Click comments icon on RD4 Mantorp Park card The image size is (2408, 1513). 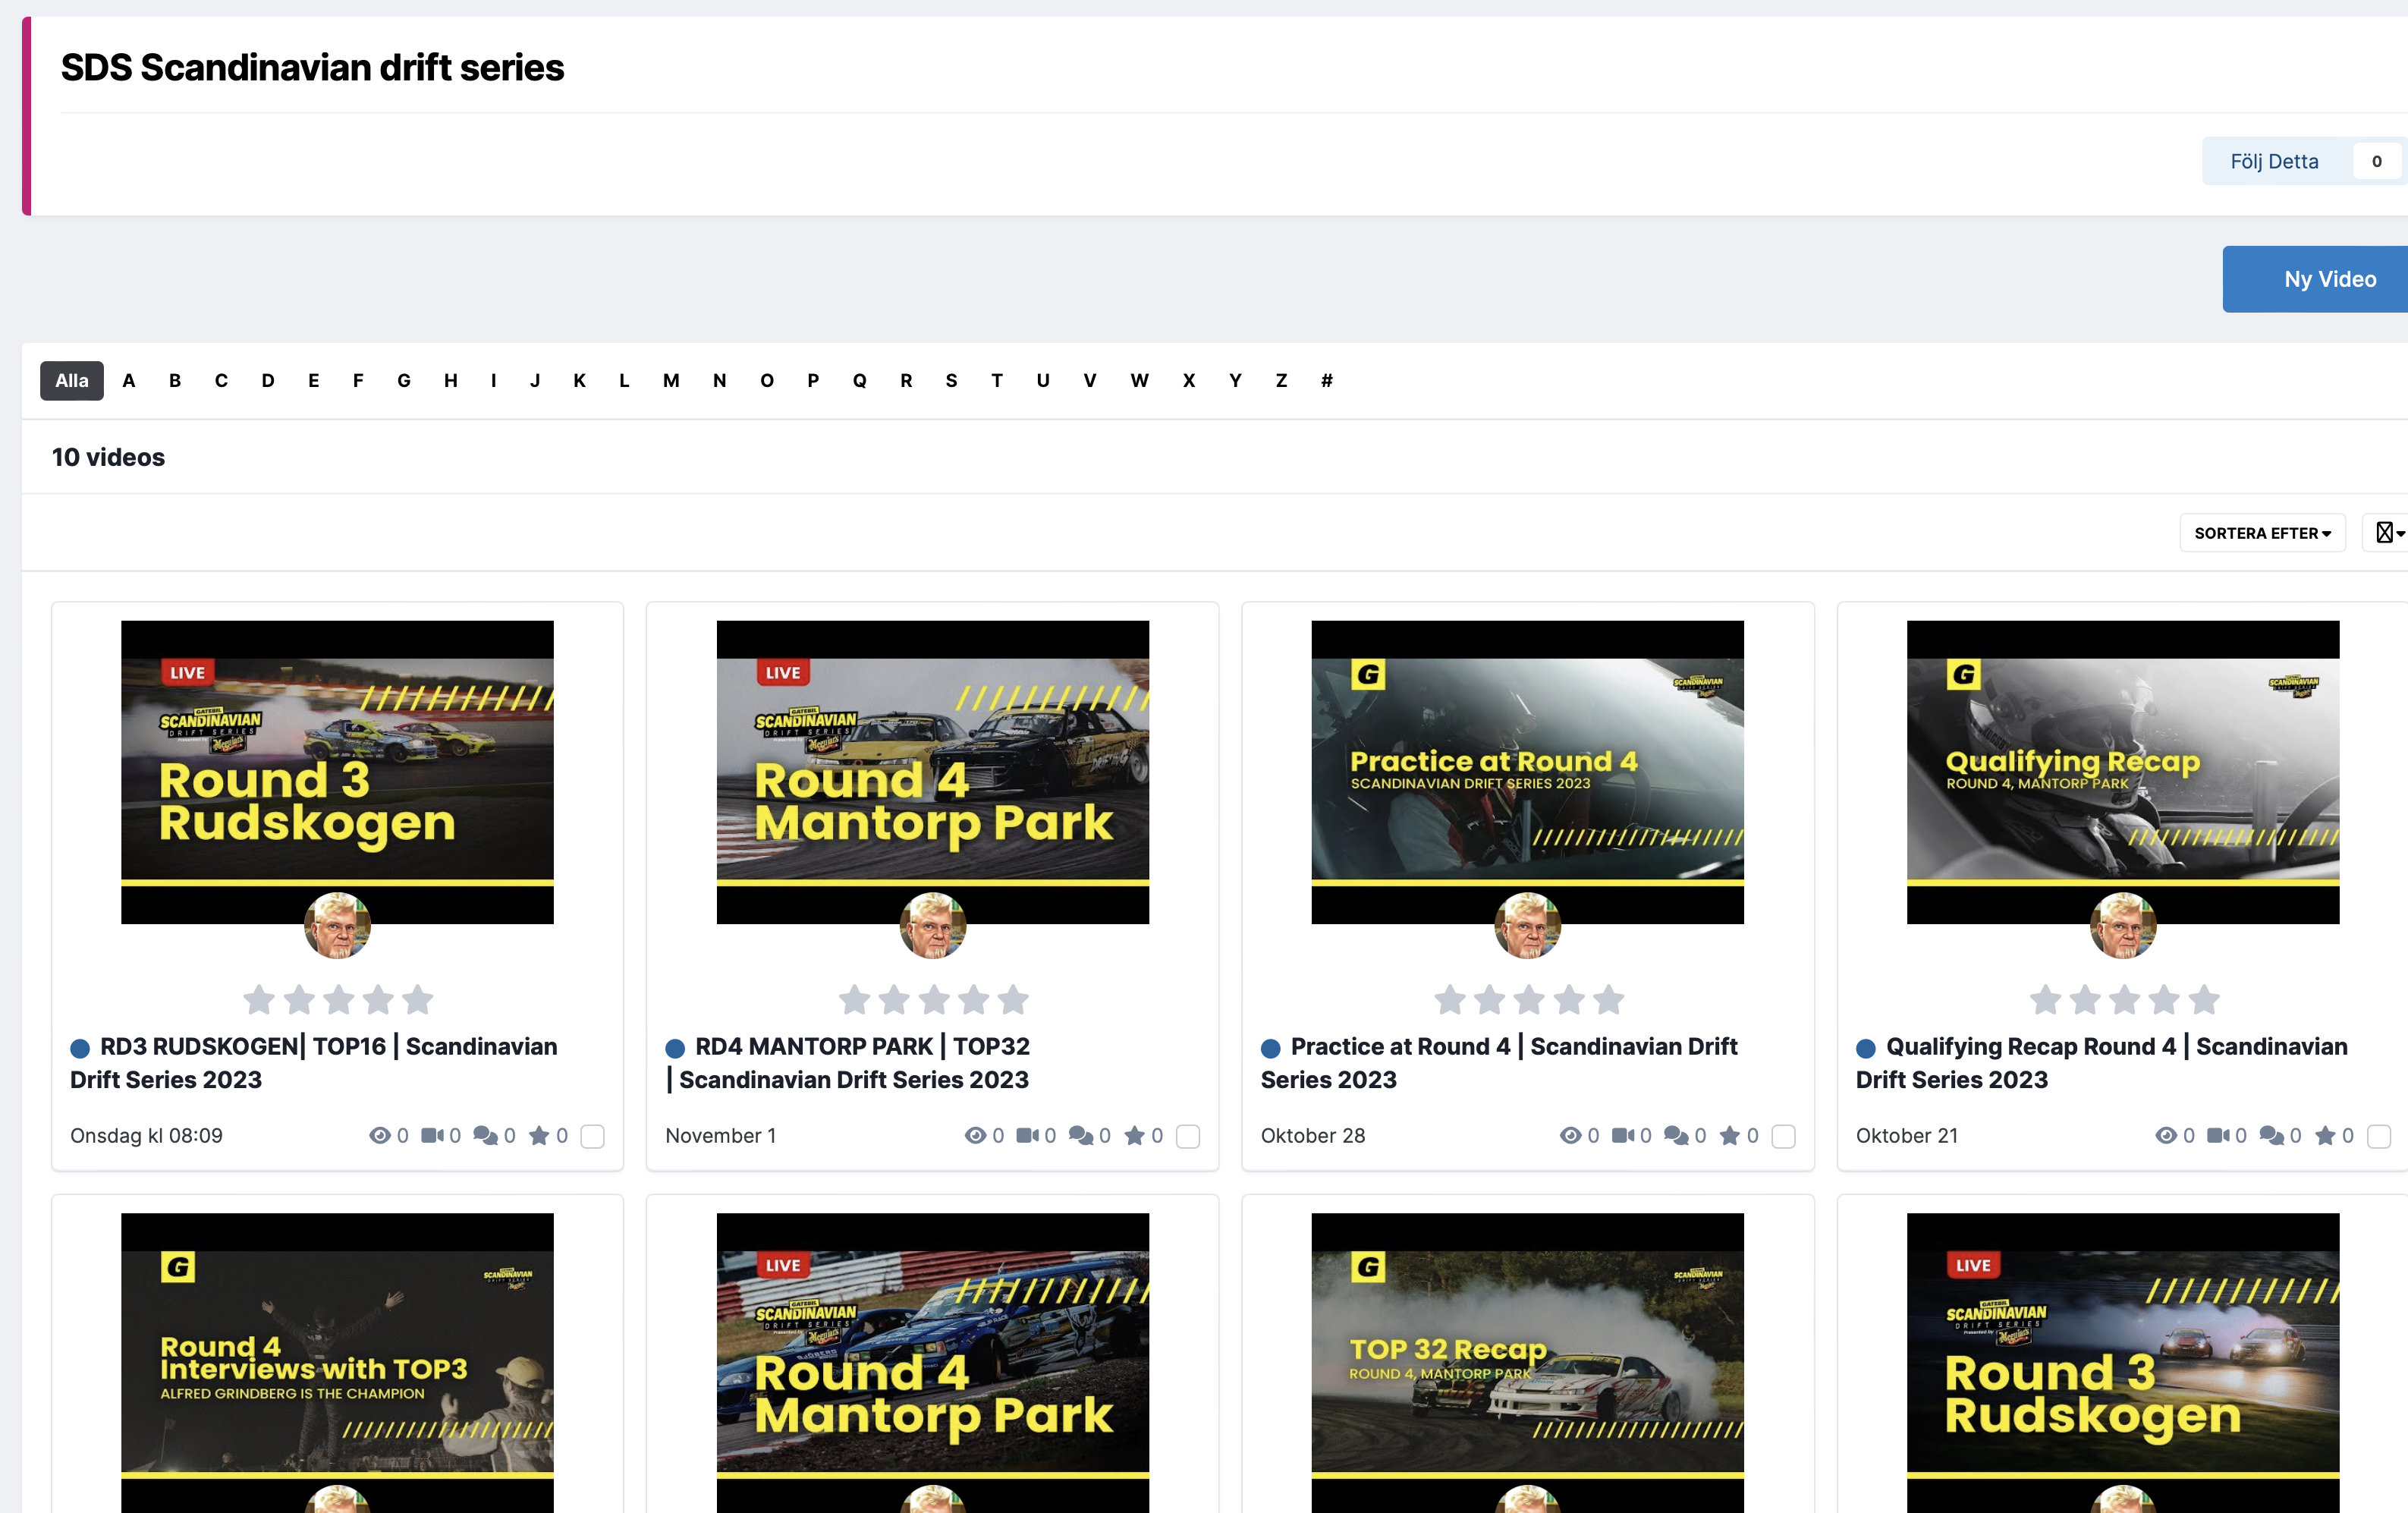point(1081,1135)
